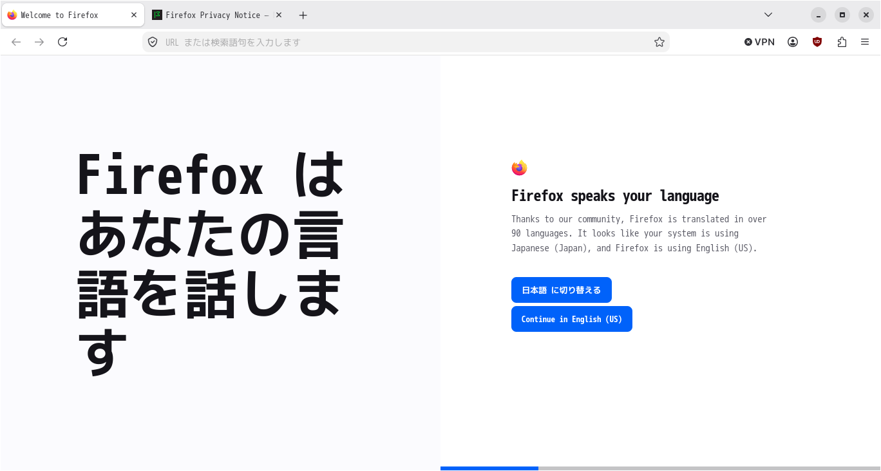881x471 pixels.
Task: Switch to Firefox Privacy Notice tab
Action: (219, 15)
